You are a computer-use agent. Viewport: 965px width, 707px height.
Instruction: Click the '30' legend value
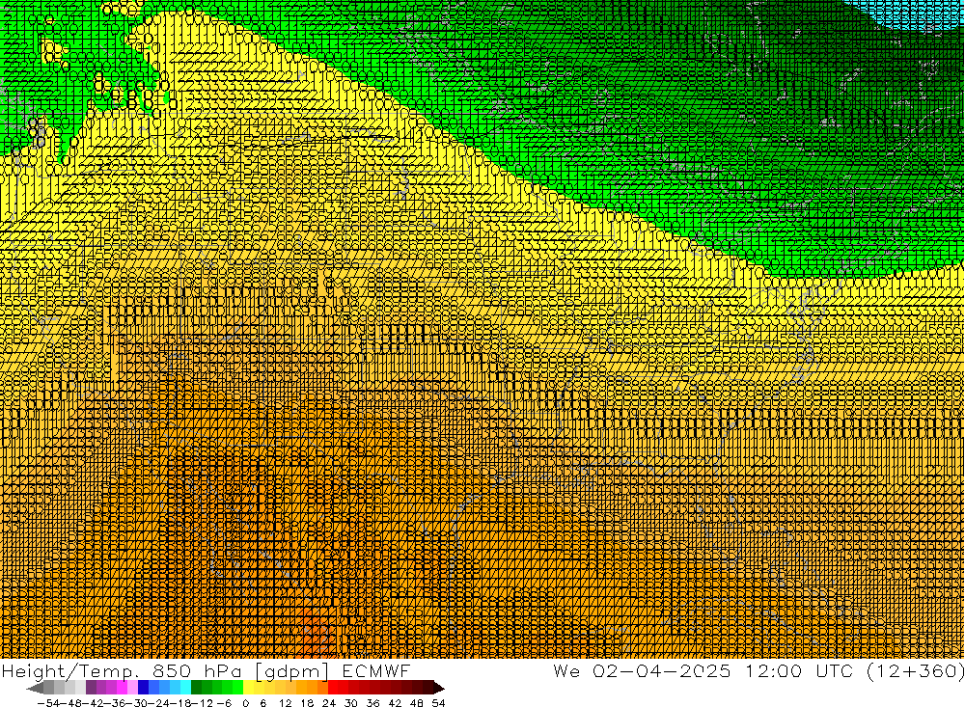351,703
